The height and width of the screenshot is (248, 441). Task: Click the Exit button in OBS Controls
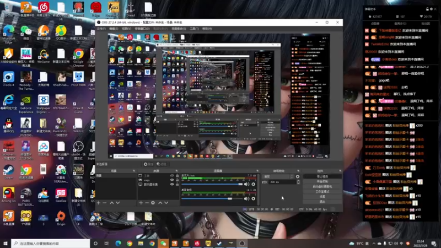pyautogui.click(x=322, y=202)
